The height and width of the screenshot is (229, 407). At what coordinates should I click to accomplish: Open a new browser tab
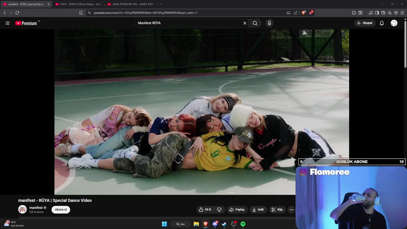[161, 4]
